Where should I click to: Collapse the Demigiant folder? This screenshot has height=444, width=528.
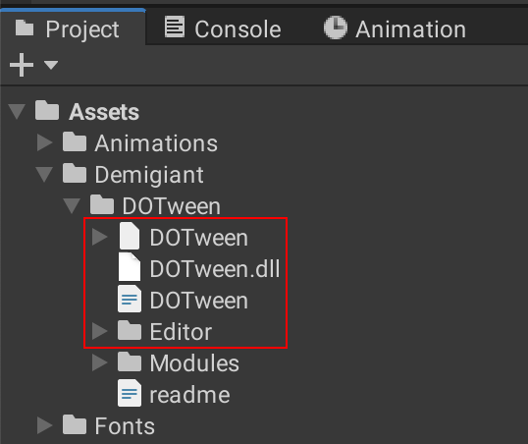(x=44, y=174)
